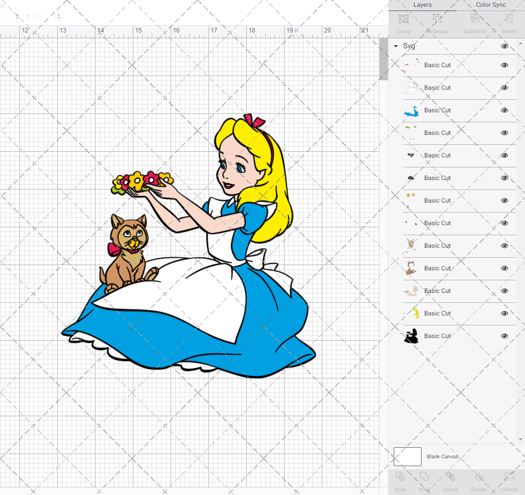525x495 pixels.
Task: Collapse the Svg layer group
Action: (396, 46)
